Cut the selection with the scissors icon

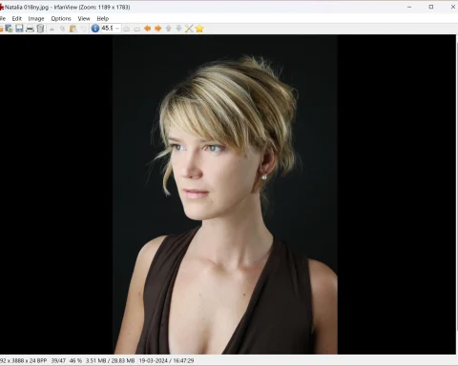[52, 29]
